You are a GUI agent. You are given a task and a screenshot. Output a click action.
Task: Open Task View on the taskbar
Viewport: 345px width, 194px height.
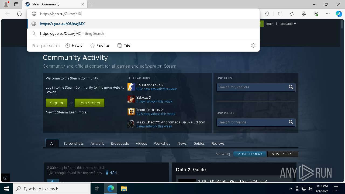(x=97, y=189)
